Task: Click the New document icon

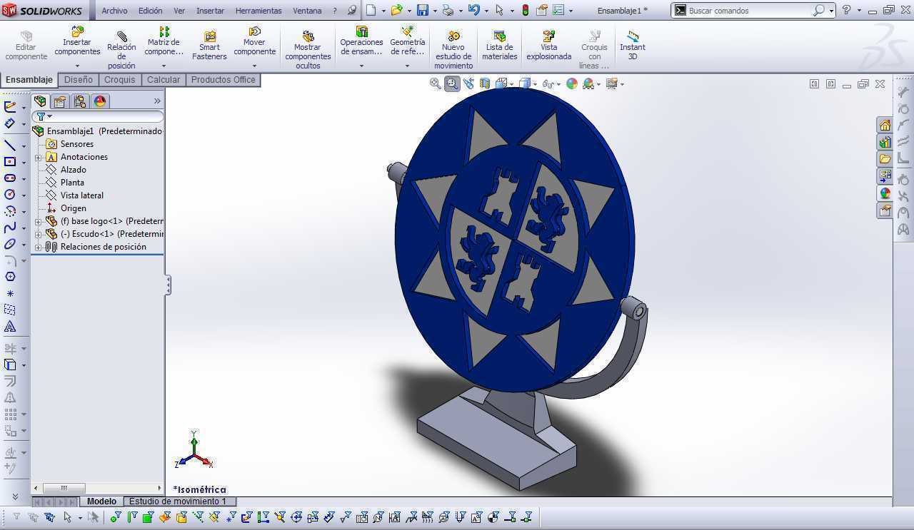Action: 371,10
